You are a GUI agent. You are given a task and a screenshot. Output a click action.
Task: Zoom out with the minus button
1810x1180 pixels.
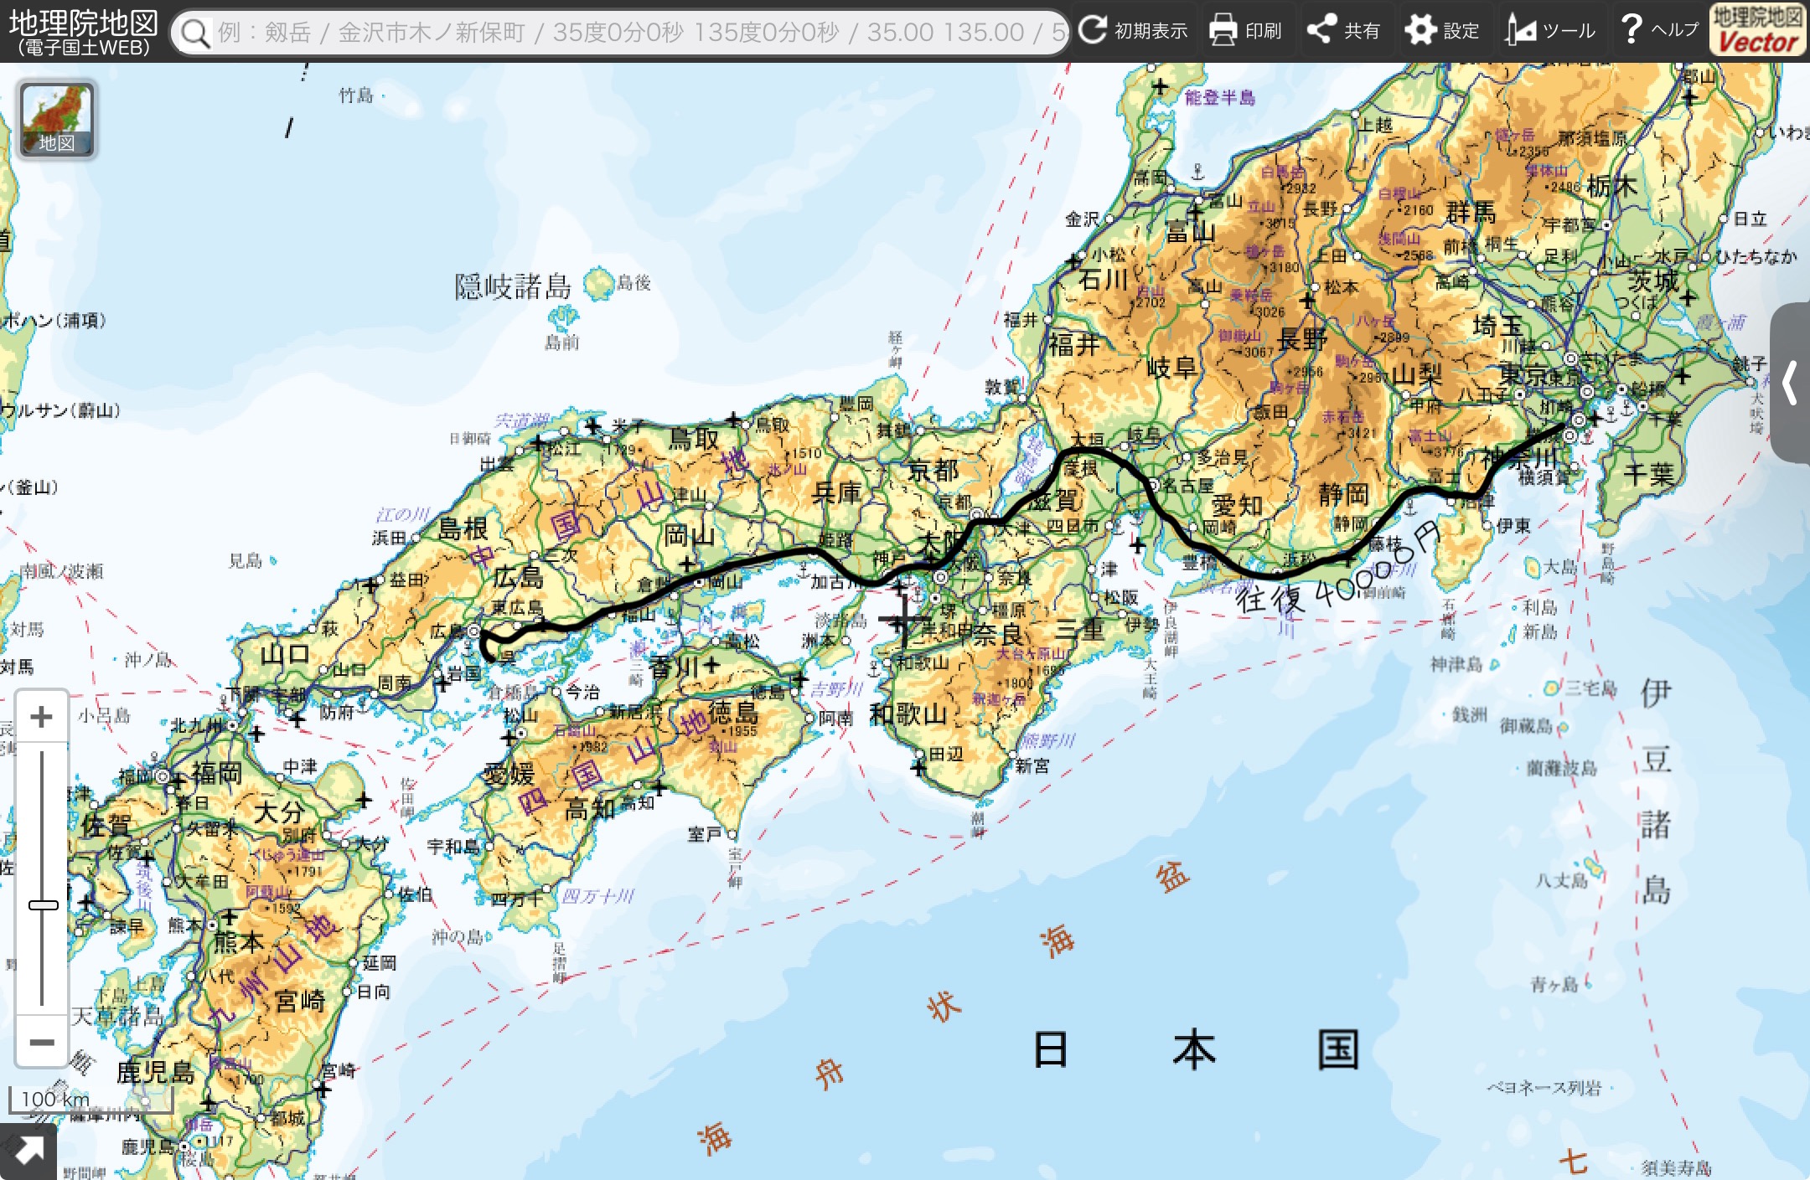coord(42,1042)
